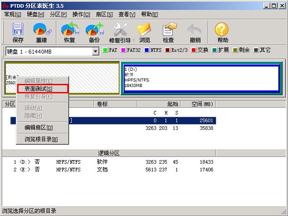Open 帮助 help question-mark icon
The height and width of the screenshot is (216, 288).
pos(222,32)
